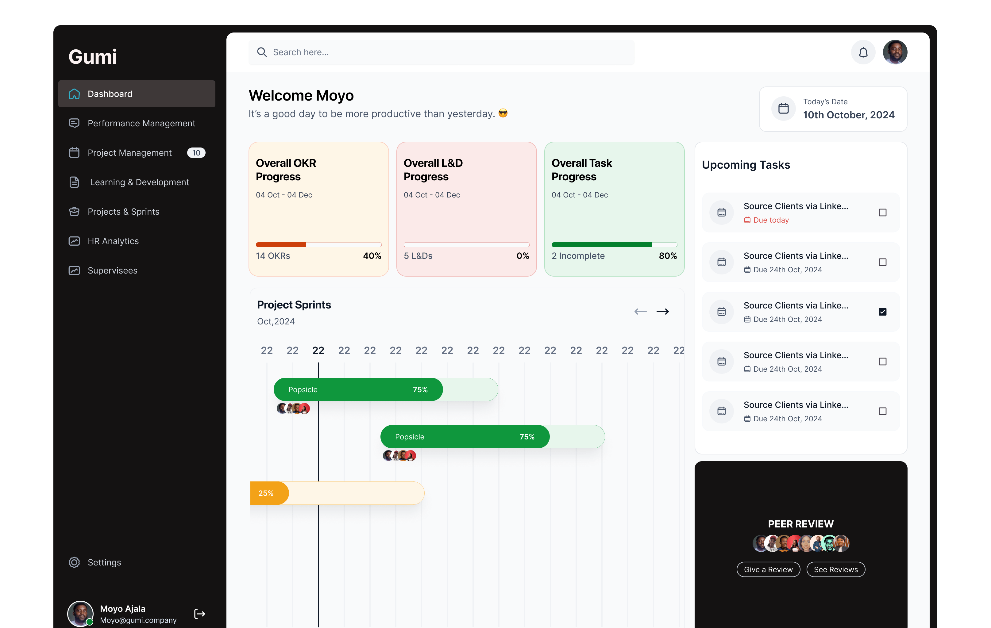Click the logout icon next to Moyo Ajala
This screenshot has height=628, width=991.
click(x=200, y=614)
